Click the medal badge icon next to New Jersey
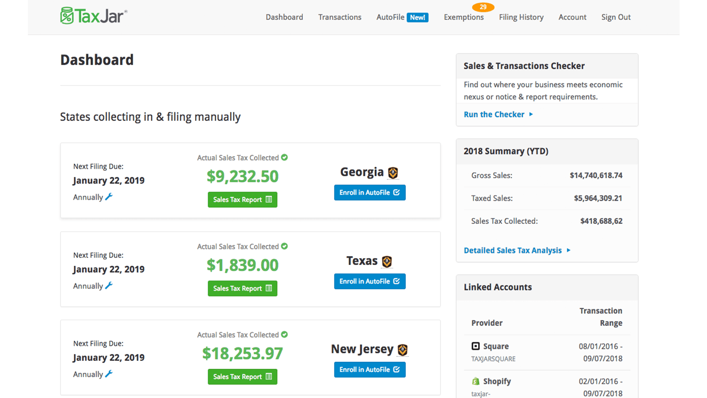The height and width of the screenshot is (398, 707). 403,350
